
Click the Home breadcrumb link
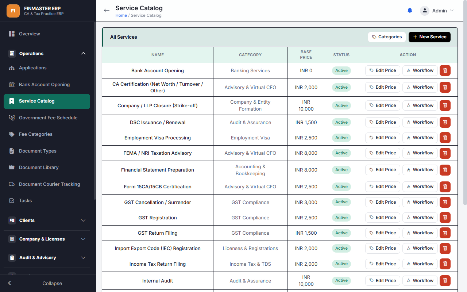(x=121, y=15)
